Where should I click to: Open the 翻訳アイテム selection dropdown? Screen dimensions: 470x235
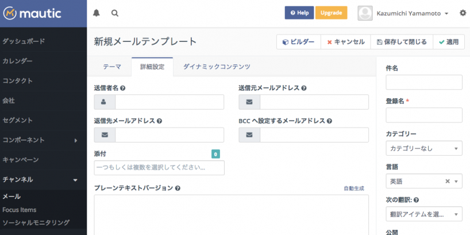(423, 214)
